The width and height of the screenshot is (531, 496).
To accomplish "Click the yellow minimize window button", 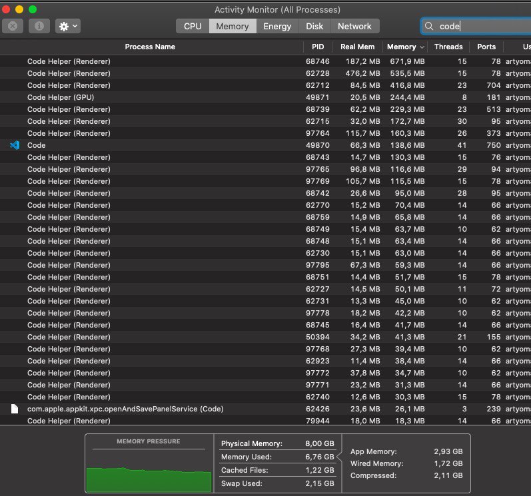I will click(x=19, y=9).
